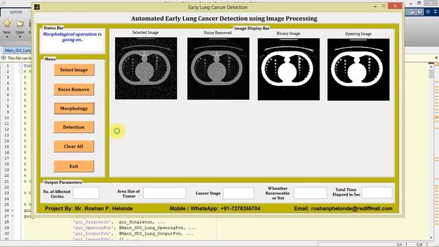
Task: Click the editor scrollbar down arrow
Action: [x=431, y=237]
